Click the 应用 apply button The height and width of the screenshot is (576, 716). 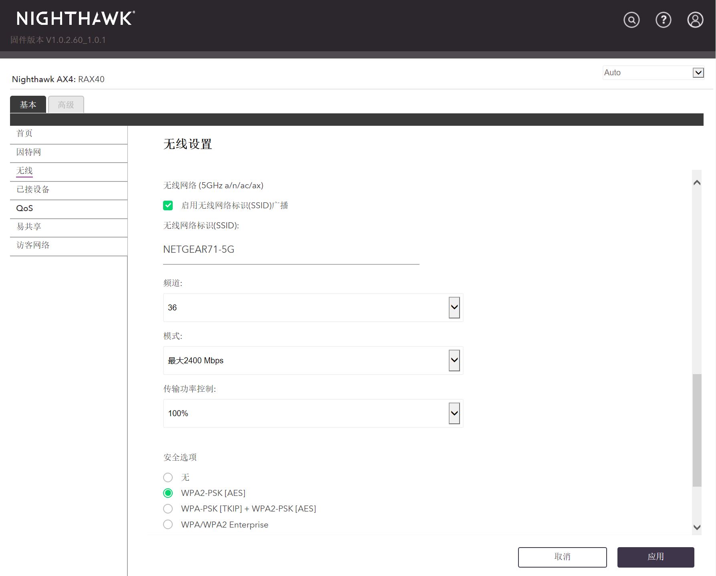[x=656, y=557]
